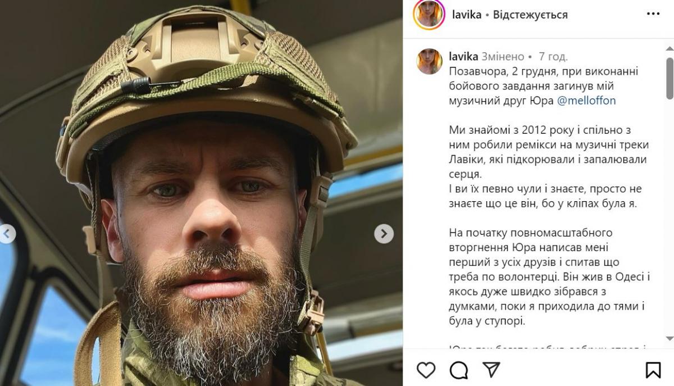Screen dimensions: 674x386
Task: Open comments with the speech bubble icon
Action: (459, 369)
